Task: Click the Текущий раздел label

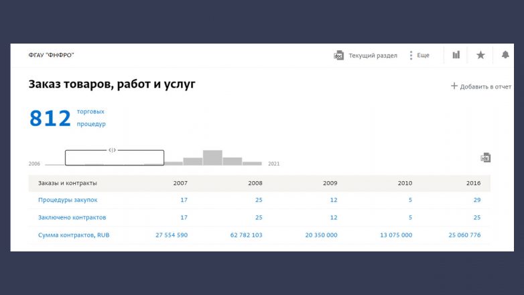Action: tap(373, 56)
